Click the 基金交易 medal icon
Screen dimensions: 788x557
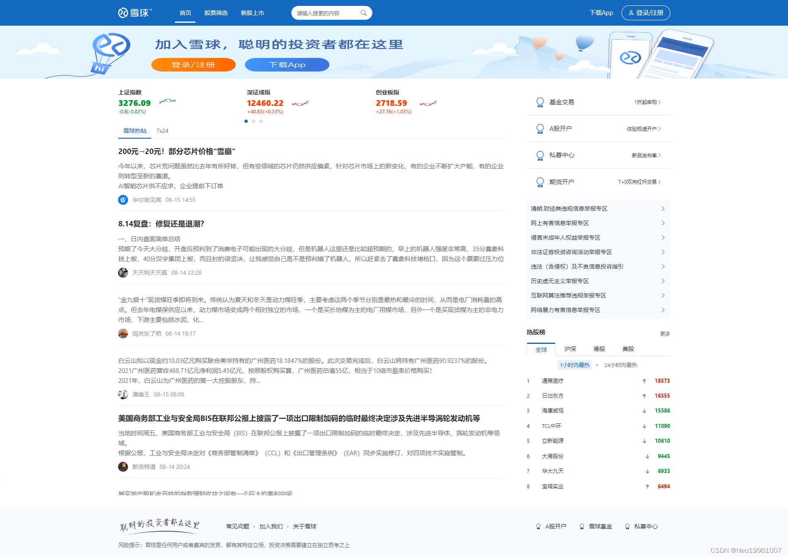[x=540, y=102]
